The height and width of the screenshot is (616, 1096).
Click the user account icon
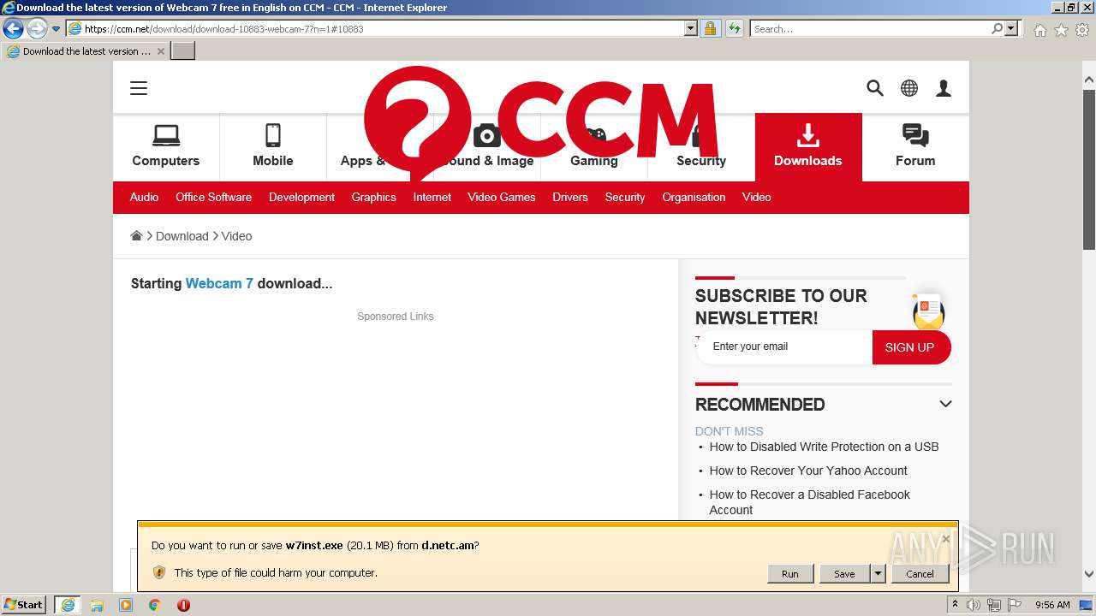[944, 88]
